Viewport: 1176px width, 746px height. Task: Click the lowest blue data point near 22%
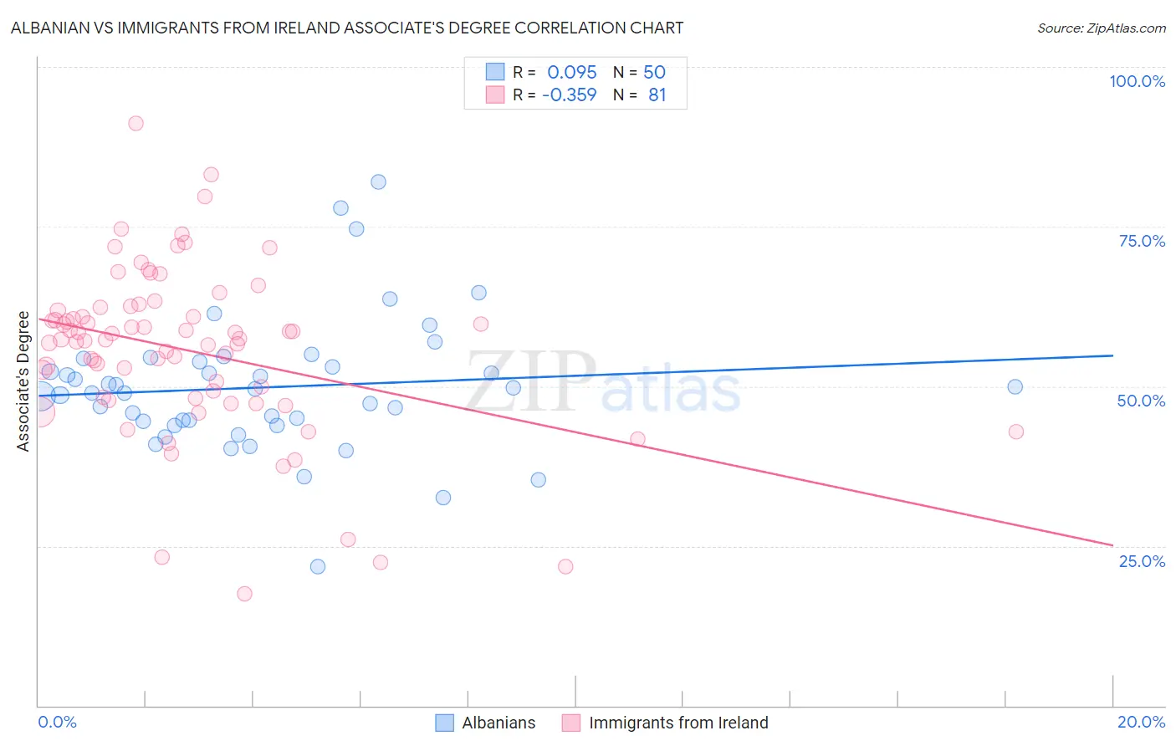coord(318,566)
